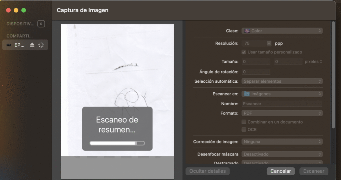
Task: Select the DISPOSITIV... sidebar section header
Action: 20,24
